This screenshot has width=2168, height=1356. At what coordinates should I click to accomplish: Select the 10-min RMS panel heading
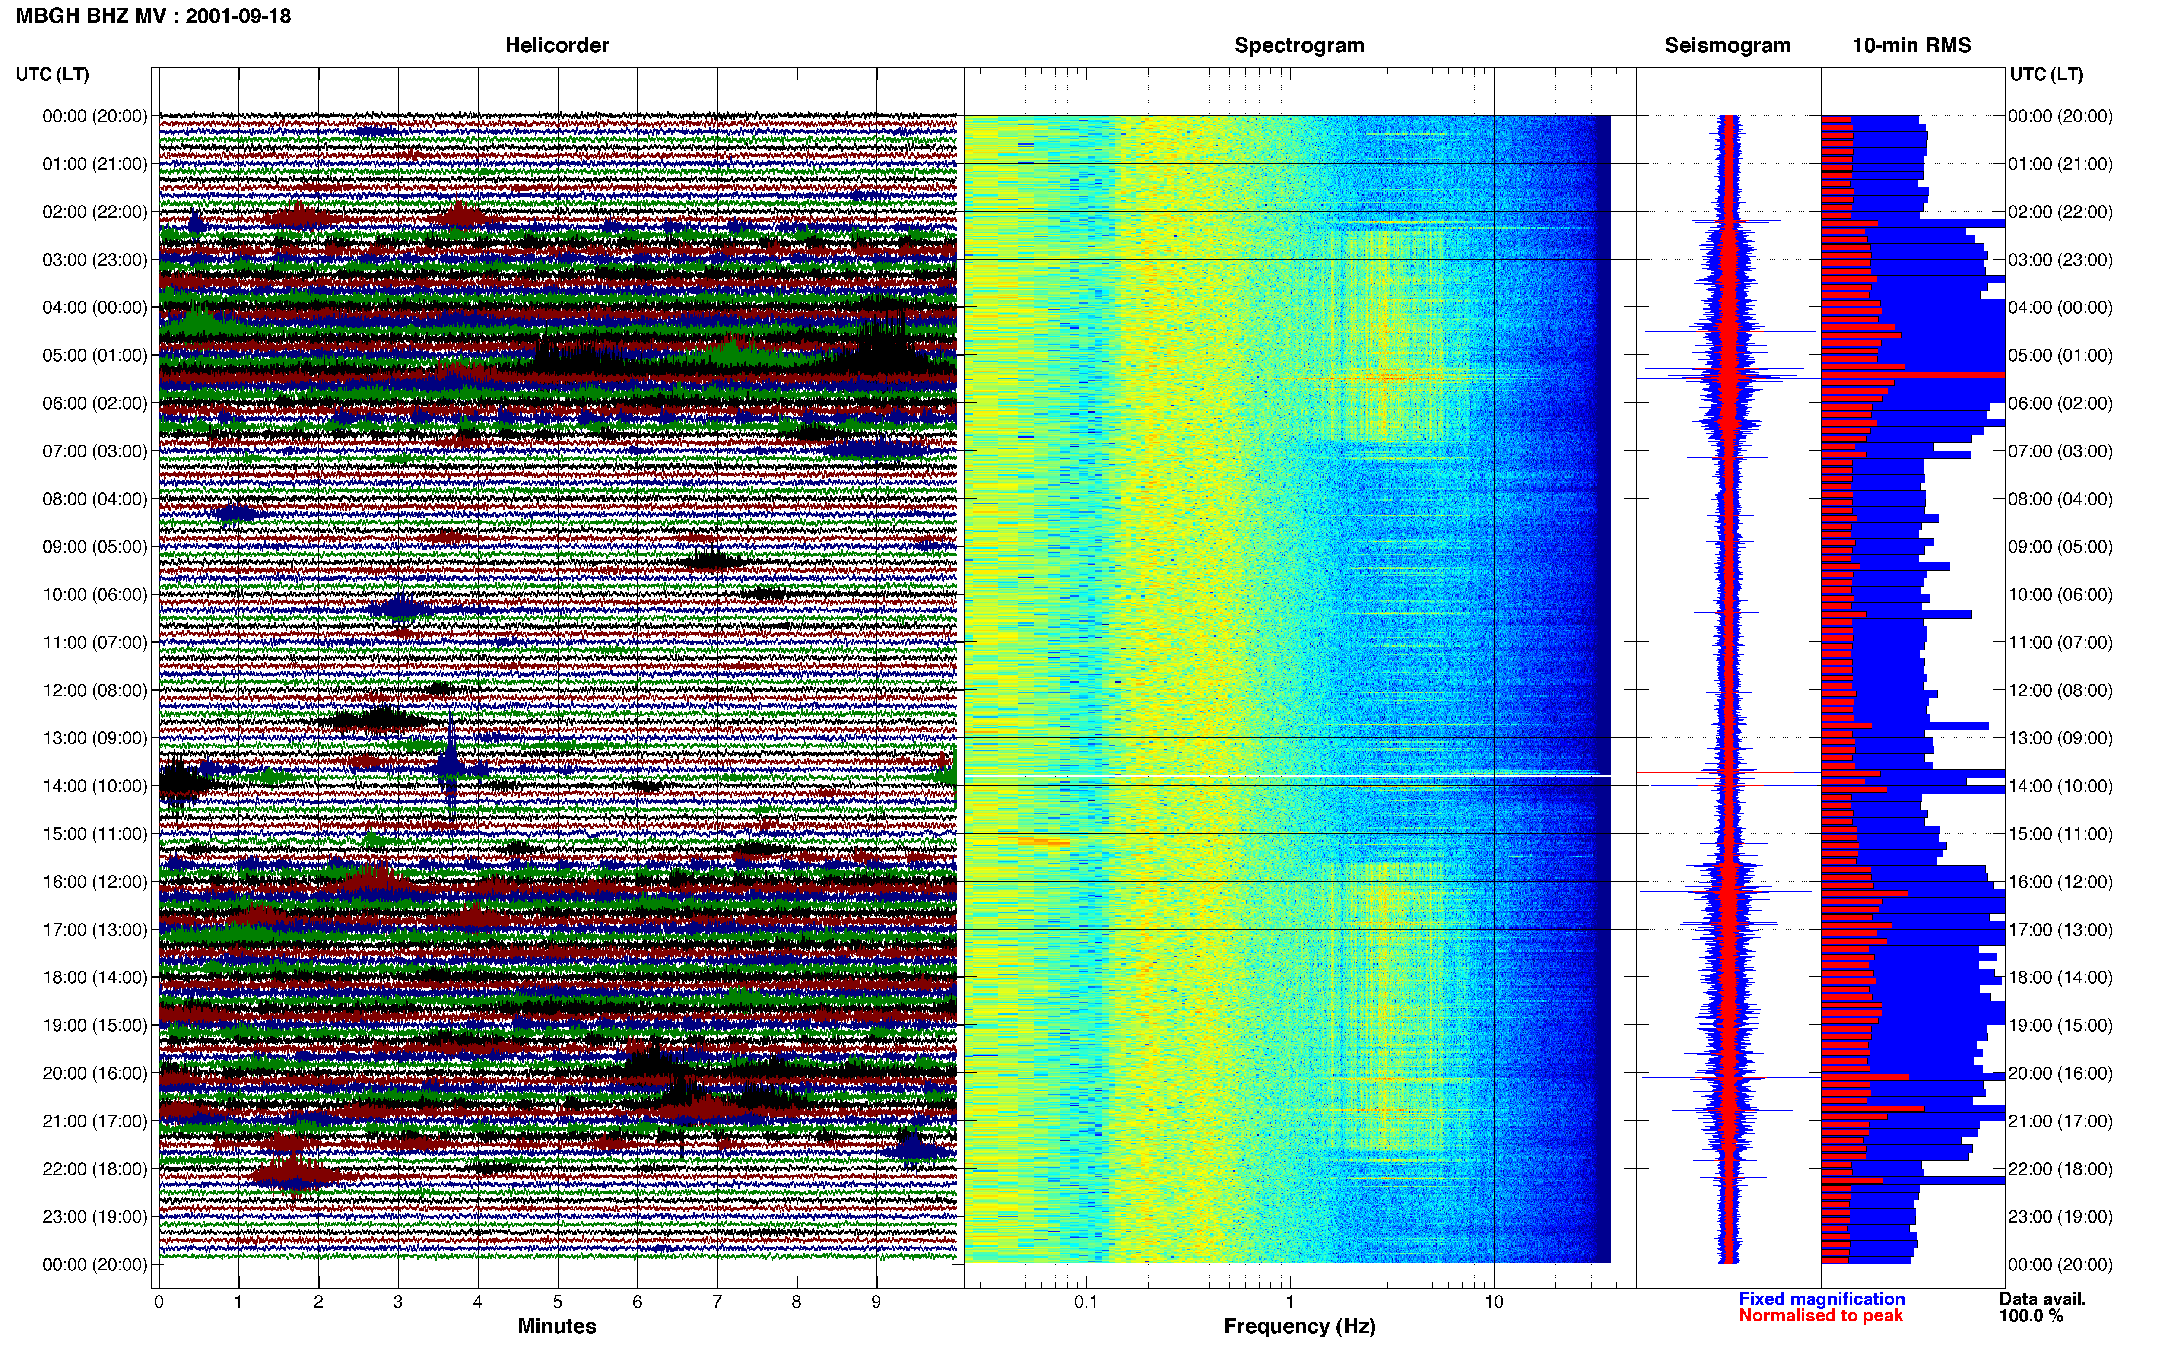click(x=1911, y=46)
